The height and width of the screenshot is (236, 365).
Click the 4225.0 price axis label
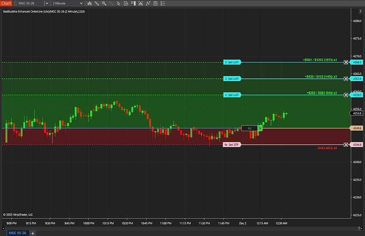357,215
